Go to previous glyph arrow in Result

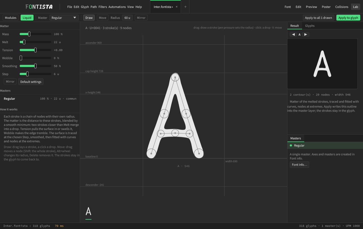tap(293, 34)
